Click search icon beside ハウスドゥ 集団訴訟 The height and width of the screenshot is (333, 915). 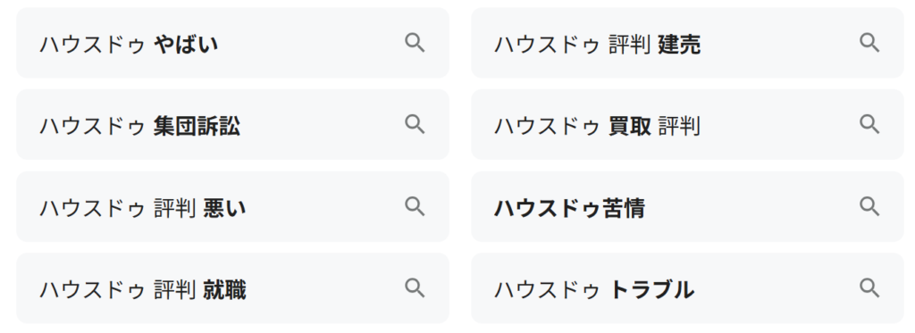coord(415,125)
